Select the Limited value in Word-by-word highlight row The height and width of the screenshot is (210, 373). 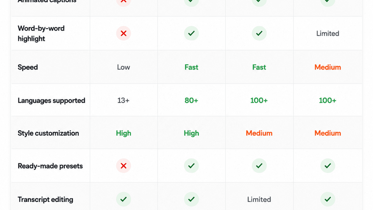coord(328,33)
